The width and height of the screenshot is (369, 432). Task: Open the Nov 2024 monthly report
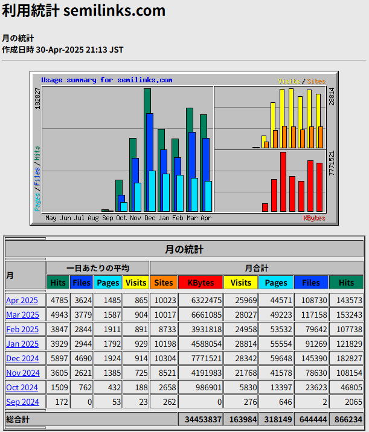pos(23,373)
